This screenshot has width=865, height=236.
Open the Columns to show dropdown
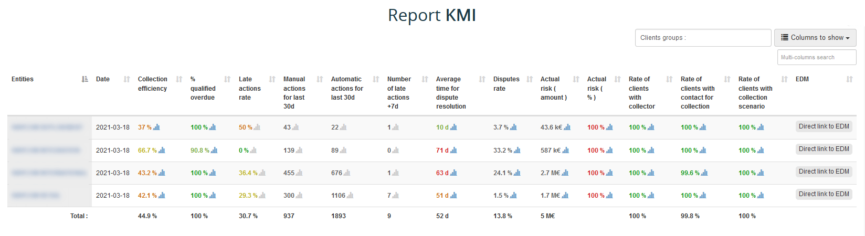click(815, 38)
